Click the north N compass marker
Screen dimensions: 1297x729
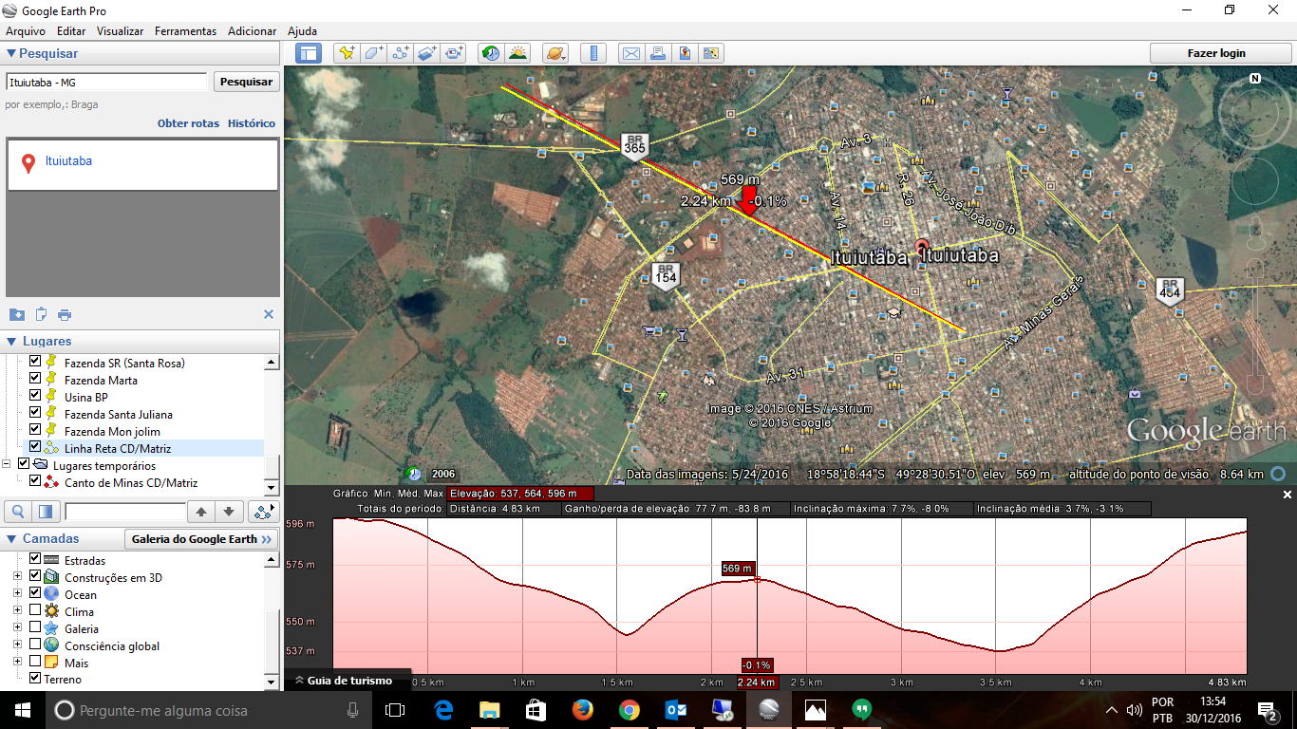tap(1255, 79)
